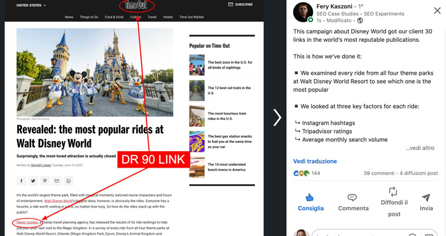Open the United States region dropdown
This screenshot has width=446, height=236.
pyautogui.click(x=31, y=5)
